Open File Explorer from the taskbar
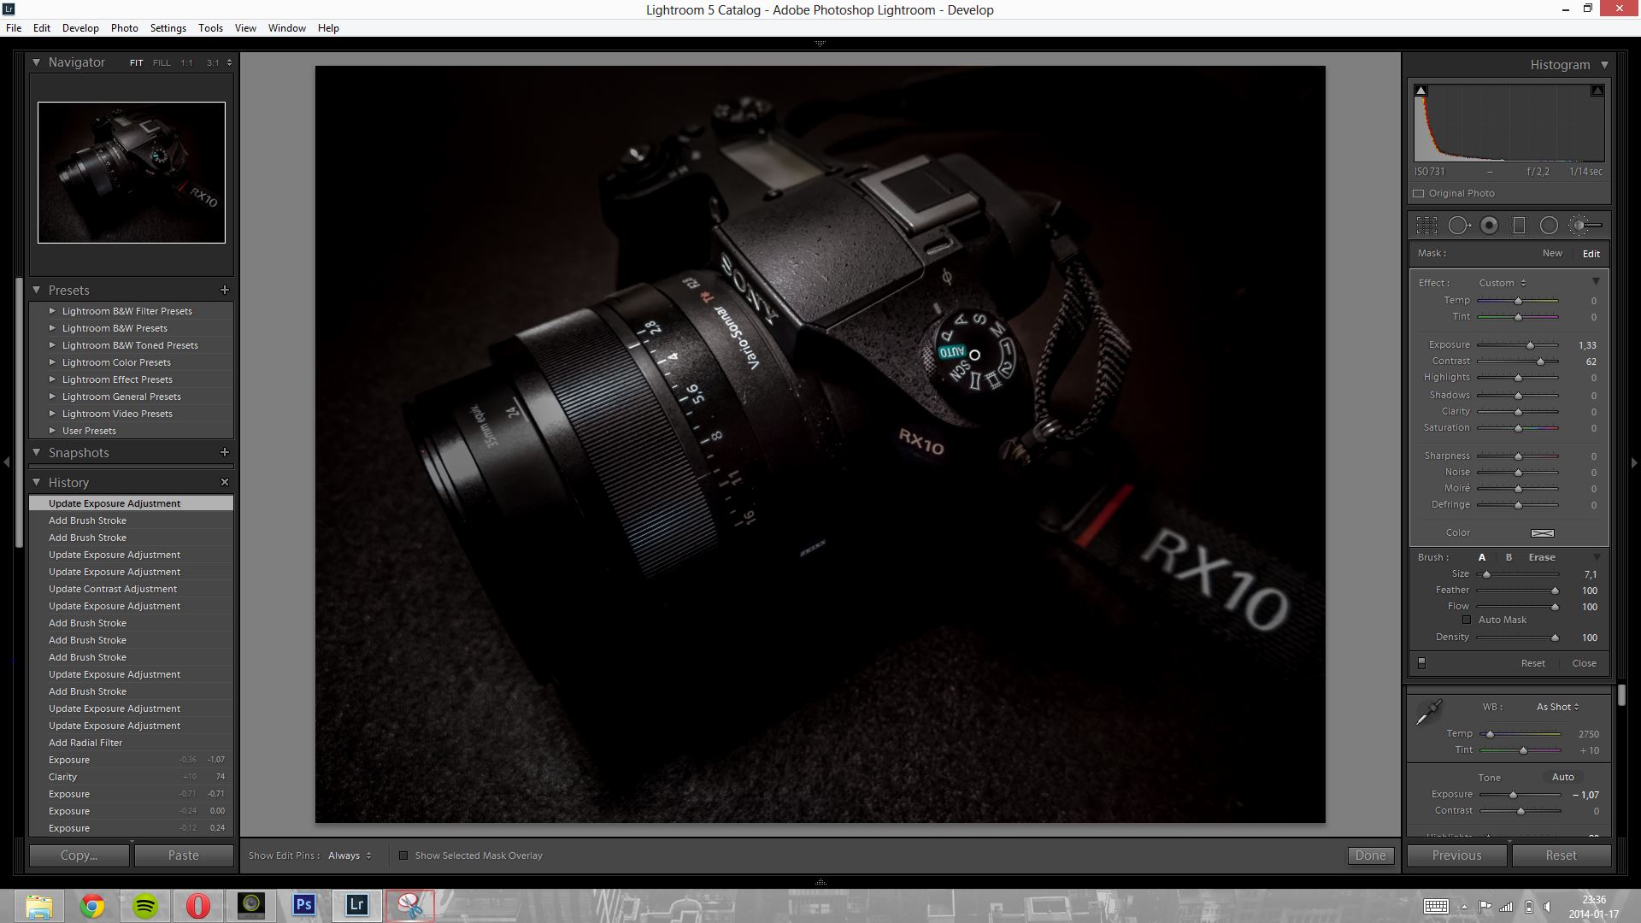 pyautogui.click(x=39, y=905)
